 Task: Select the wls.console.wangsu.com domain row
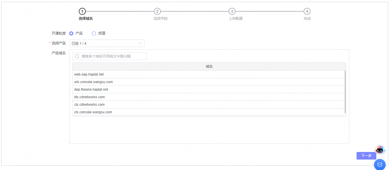pyautogui.click(x=93, y=82)
